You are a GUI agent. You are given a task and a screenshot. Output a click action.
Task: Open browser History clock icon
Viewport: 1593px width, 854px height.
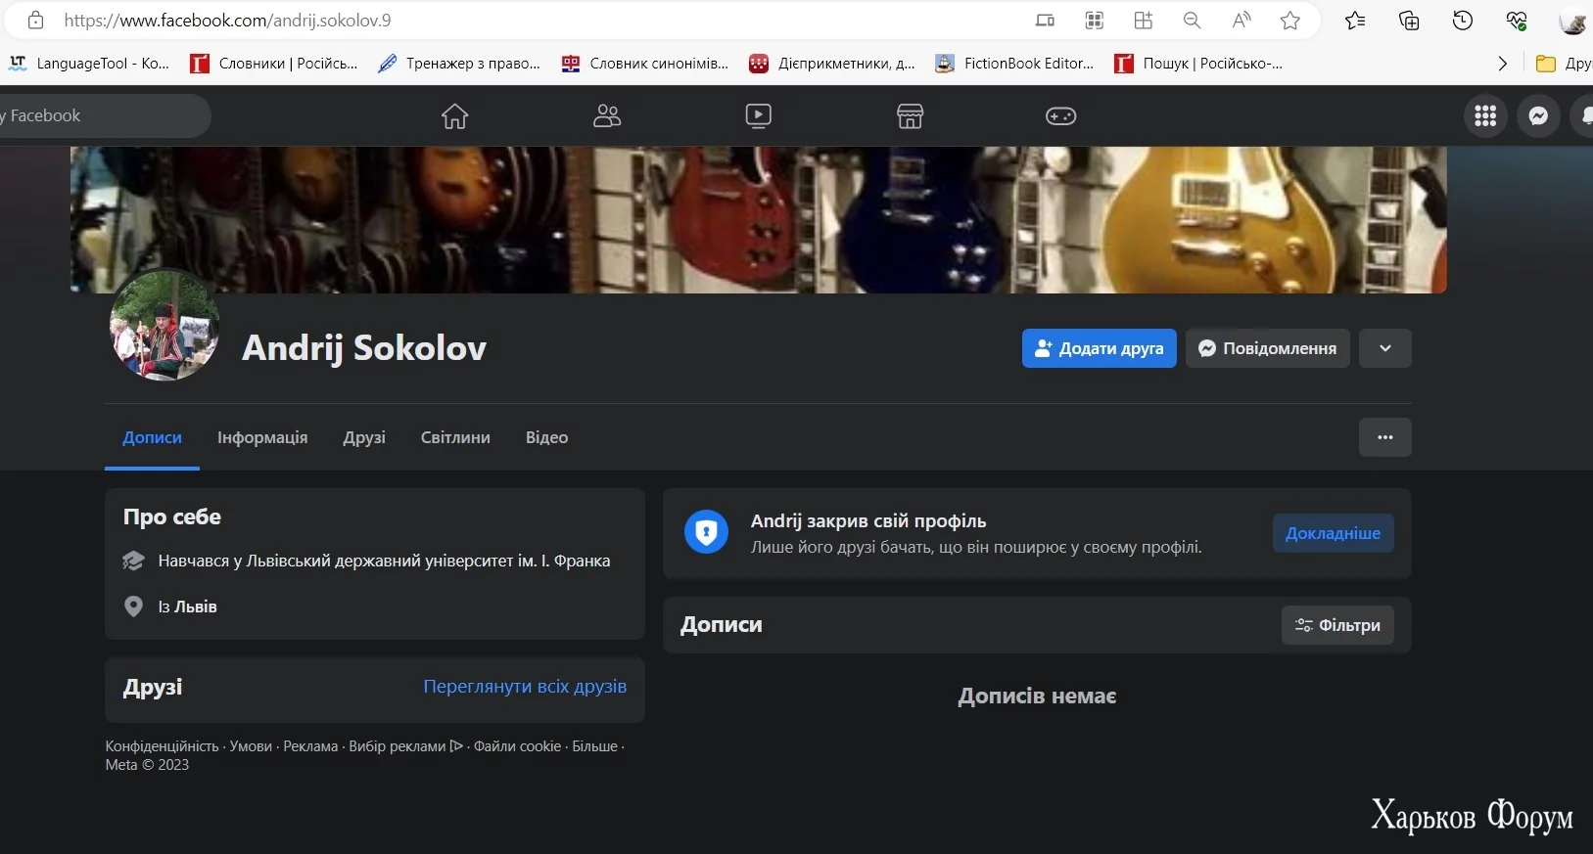click(1463, 21)
